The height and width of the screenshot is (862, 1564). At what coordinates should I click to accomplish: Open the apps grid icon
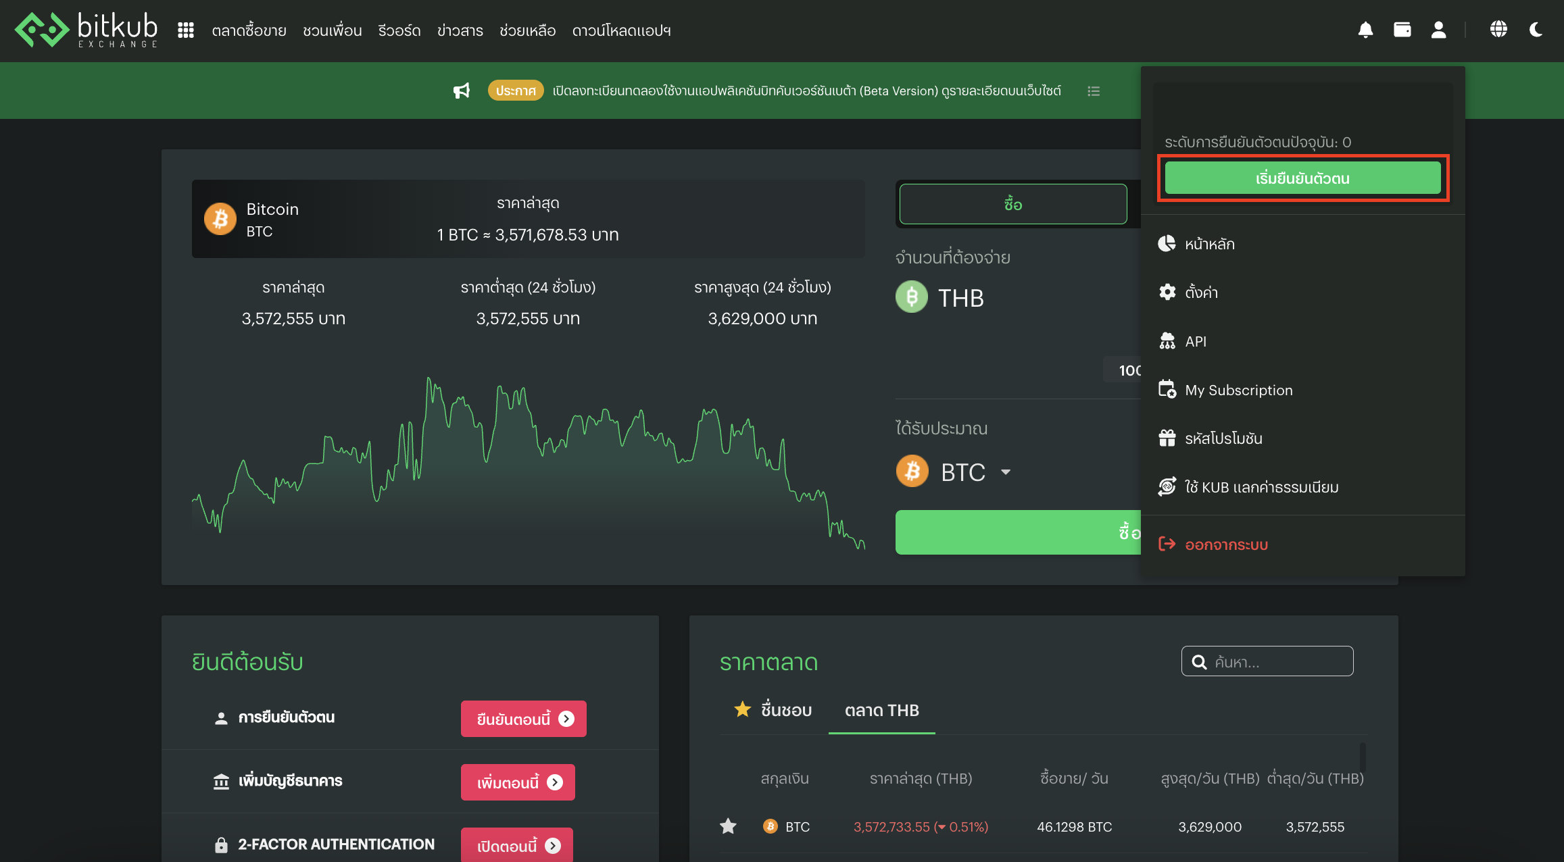[186, 30]
